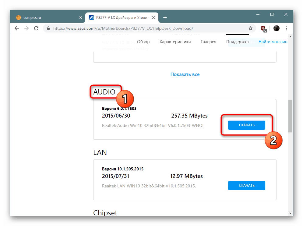
Task: Open Chrome three-dot menu
Action: tap(286, 28)
